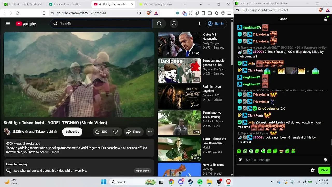Screen dimensions: 332x187
Task: Go back in the main browser window
Action: pyautogui.click(x=5, y=13)
